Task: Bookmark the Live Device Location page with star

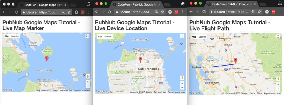Action: (x=163, y=12)
